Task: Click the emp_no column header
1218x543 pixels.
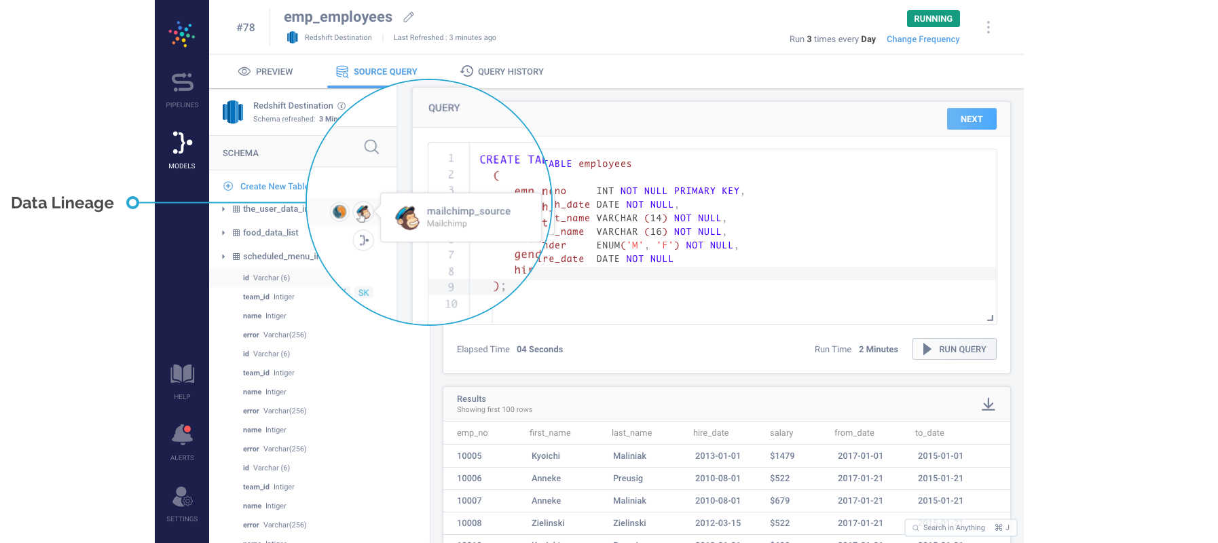Action: pos(472,433)
